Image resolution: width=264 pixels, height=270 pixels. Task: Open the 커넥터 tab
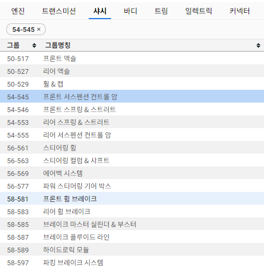coord(240,11)
